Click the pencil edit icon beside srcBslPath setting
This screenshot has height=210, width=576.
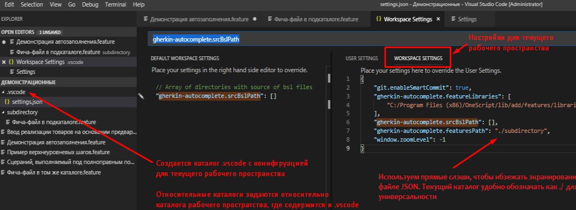click(x=141, y=96)
